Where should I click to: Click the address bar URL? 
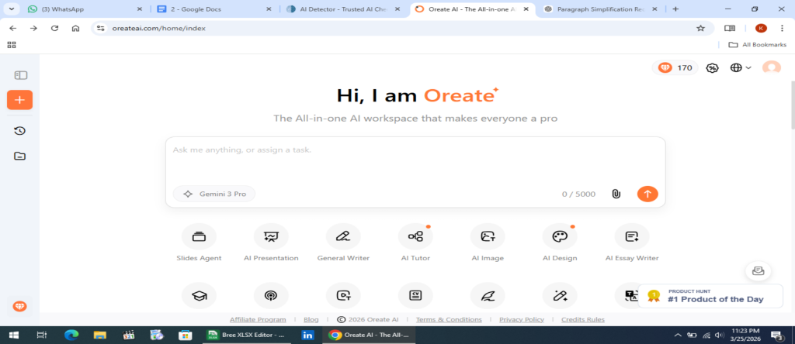[158, 29]
